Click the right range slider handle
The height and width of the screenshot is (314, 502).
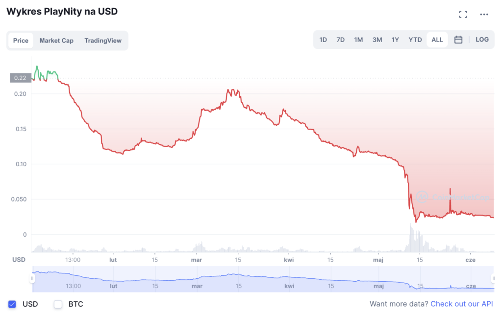pyautogui.click(x=493, y=278)
